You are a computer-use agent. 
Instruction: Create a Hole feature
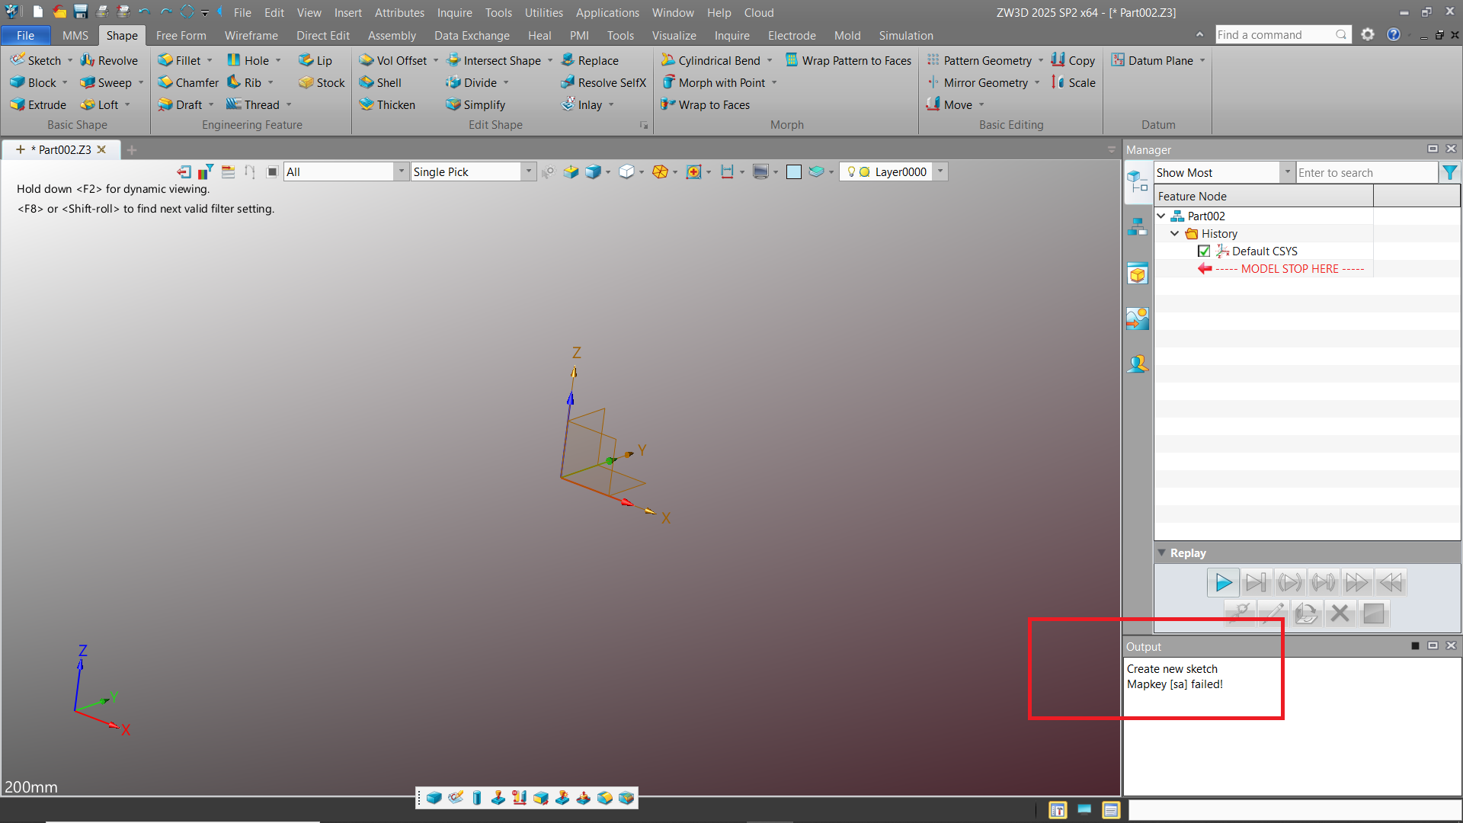coord(248,60)
